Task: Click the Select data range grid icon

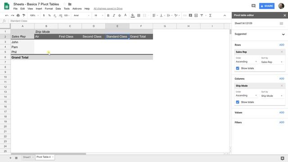Action: tap(281, 23)
